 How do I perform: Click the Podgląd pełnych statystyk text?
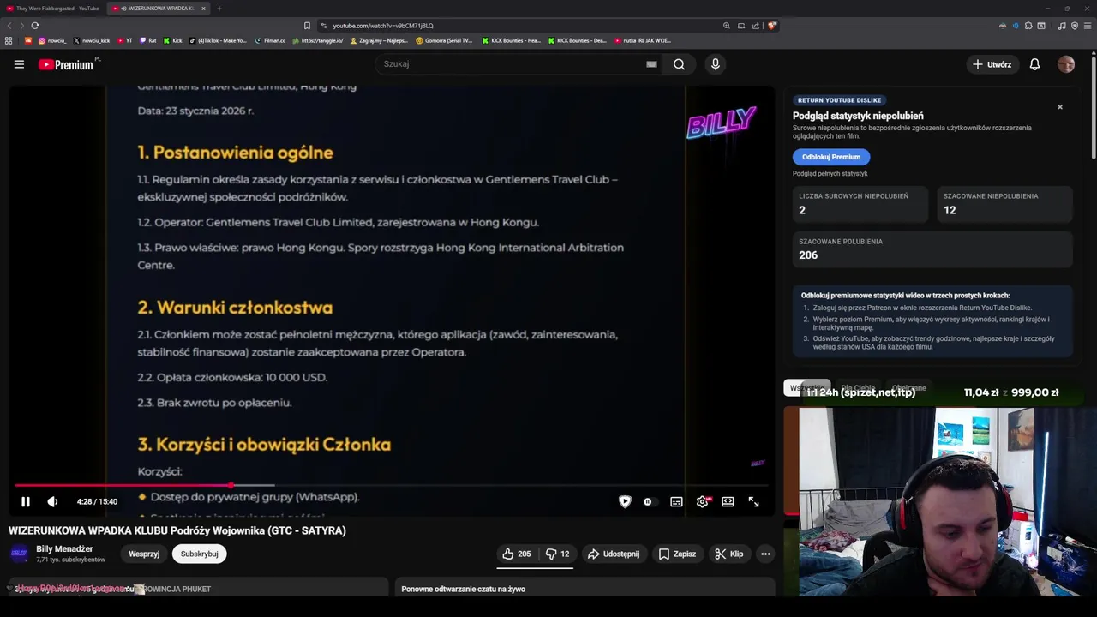coord(830,174)
